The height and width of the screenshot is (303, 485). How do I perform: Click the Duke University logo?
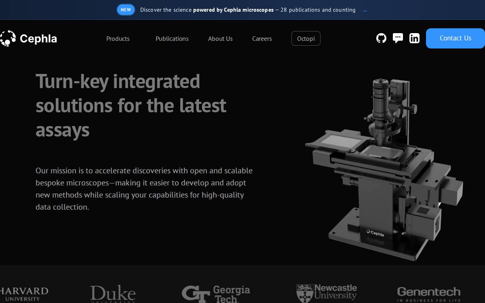pyautogui.click(x=113, y=294)
